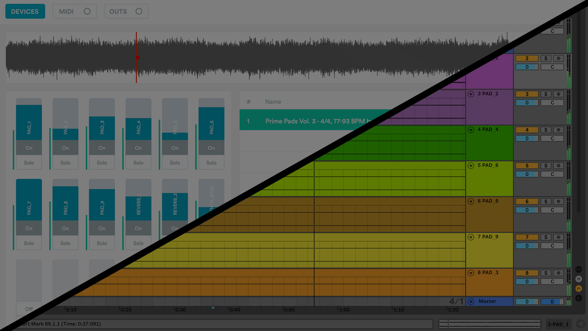Solo track 2 with its S button
The height and width of the screenshot is (331, 588).
pos(546,58)
